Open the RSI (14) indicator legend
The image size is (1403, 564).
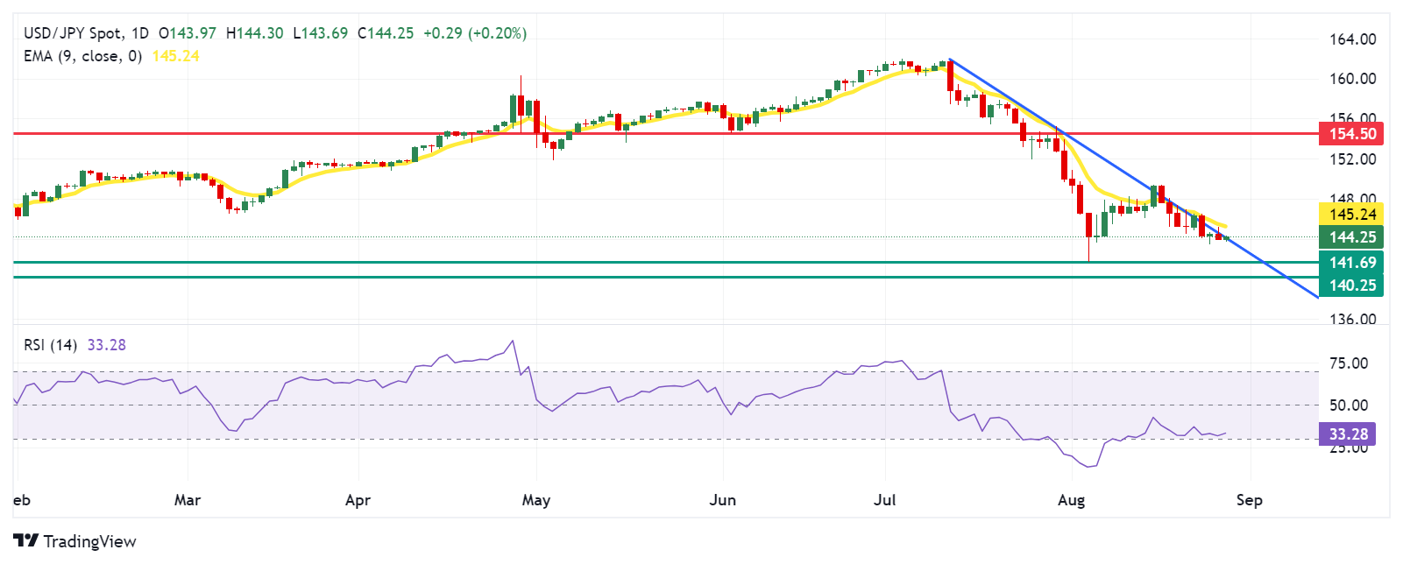[x=50, y=345]
